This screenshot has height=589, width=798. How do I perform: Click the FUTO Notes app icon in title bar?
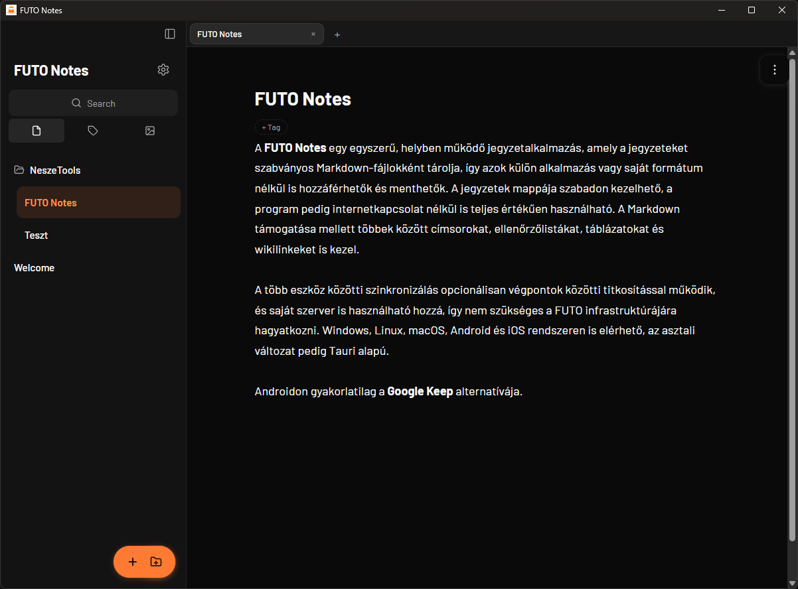point(11,10)
